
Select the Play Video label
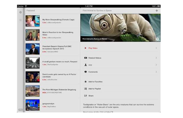(x=93, y=48)
